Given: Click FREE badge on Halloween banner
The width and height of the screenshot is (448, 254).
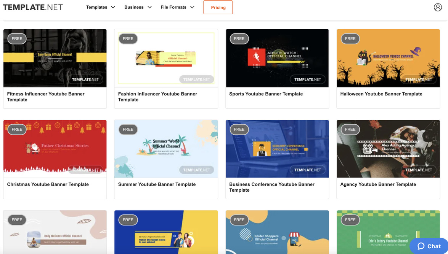Looking at the screenshot, I should pos(350,38).
